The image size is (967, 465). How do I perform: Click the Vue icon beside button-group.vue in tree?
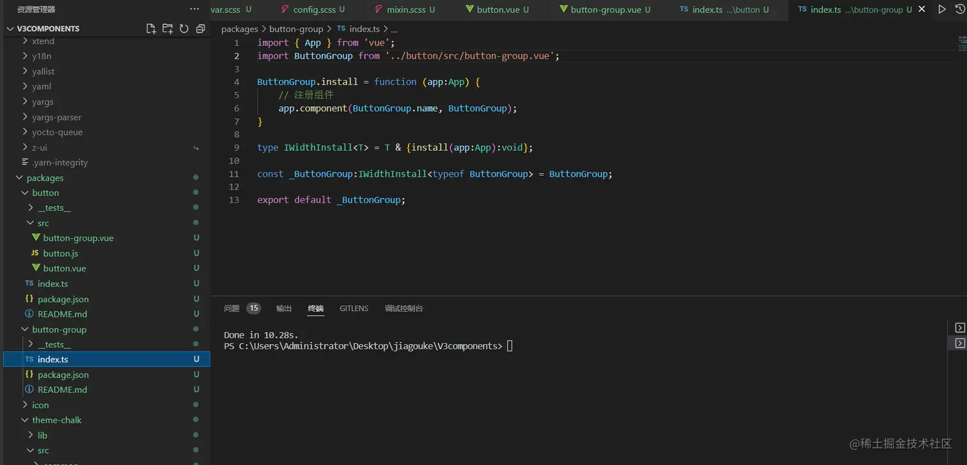coord(36,238)
